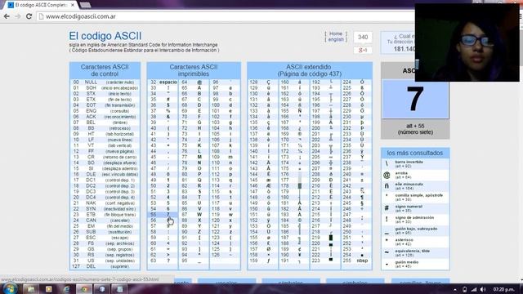Select row 64 '@' in printable table
This screenshot has width=523, height=294.
pyautogui.click(x=194, y=82)
